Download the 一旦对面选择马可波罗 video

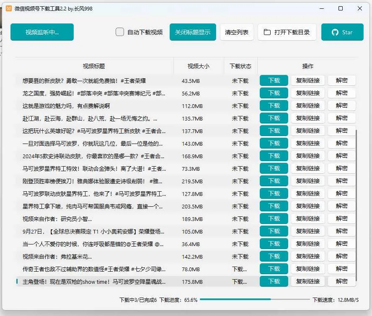(x=274, y=144)
